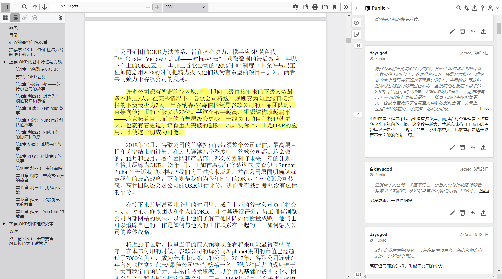Open the Public group dropdown
This screenshot has height=279, width=502.
[x=378, y=8]
